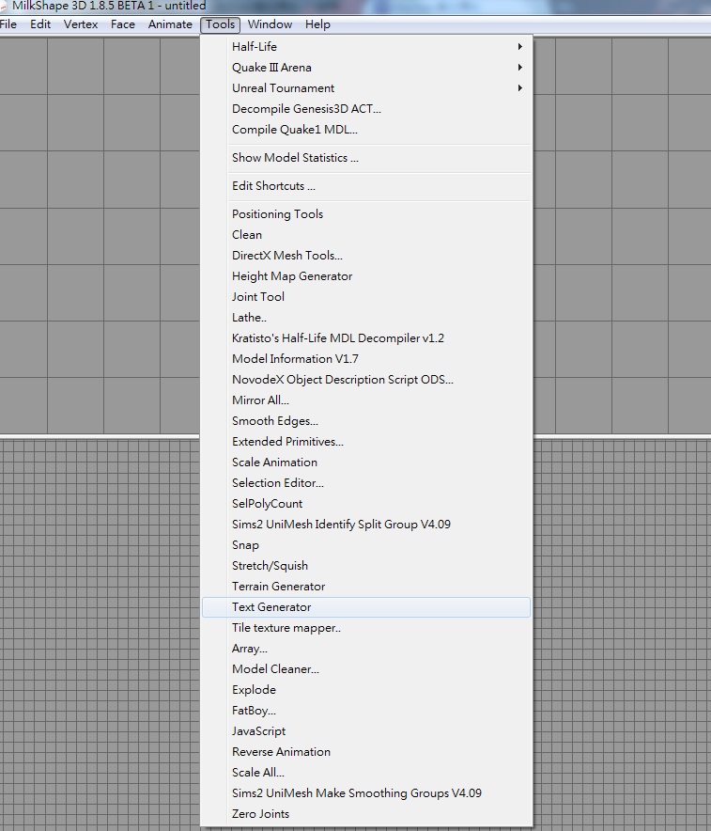Open Selection Editor...
The width and height of the screenshot is (711, 831).
point(365,482)
